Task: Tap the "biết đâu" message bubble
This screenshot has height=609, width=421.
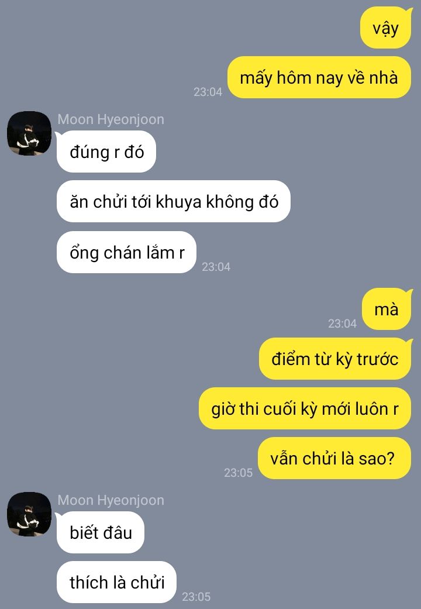Action: pos(101,532)
